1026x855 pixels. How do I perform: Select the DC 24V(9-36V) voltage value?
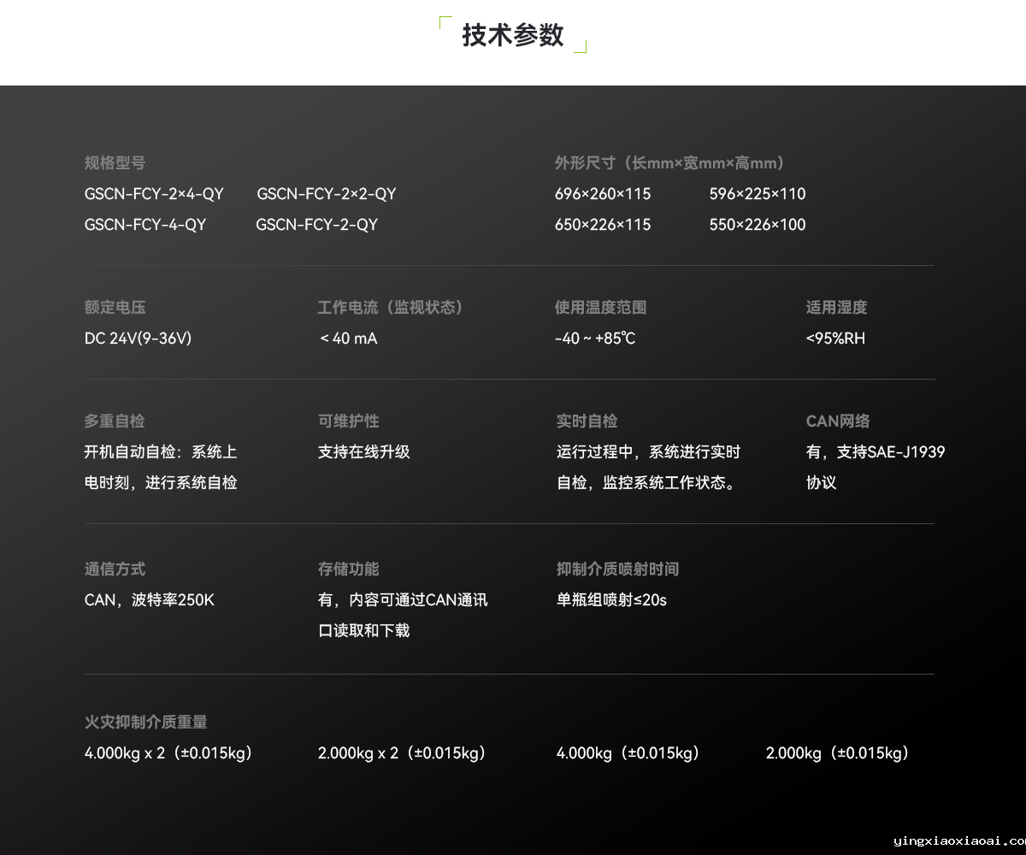pos(138,338)
